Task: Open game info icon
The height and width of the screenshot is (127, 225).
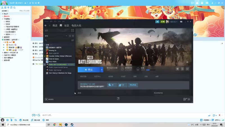Action: pos(182,69)
